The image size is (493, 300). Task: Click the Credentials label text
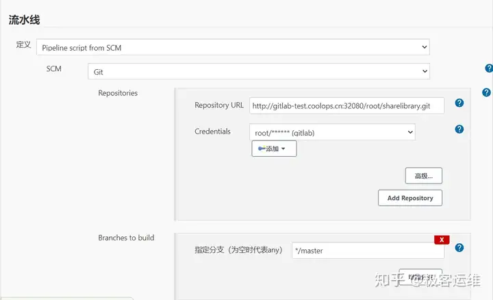pyautogui.click(x=212, y=132)
